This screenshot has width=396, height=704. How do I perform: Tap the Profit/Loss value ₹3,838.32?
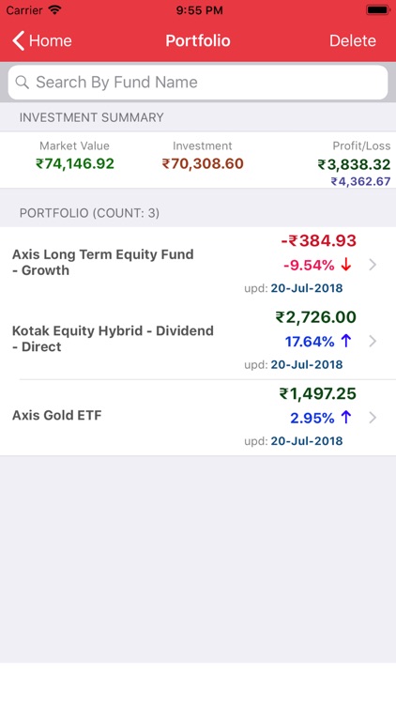click(354, 165)
